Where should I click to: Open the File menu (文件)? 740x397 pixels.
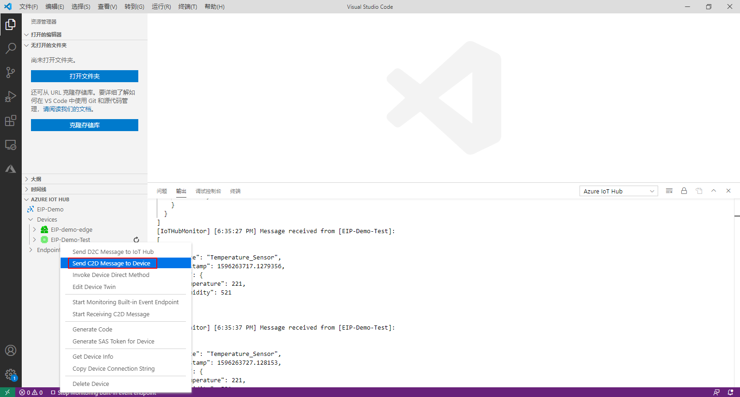point(29,6)
